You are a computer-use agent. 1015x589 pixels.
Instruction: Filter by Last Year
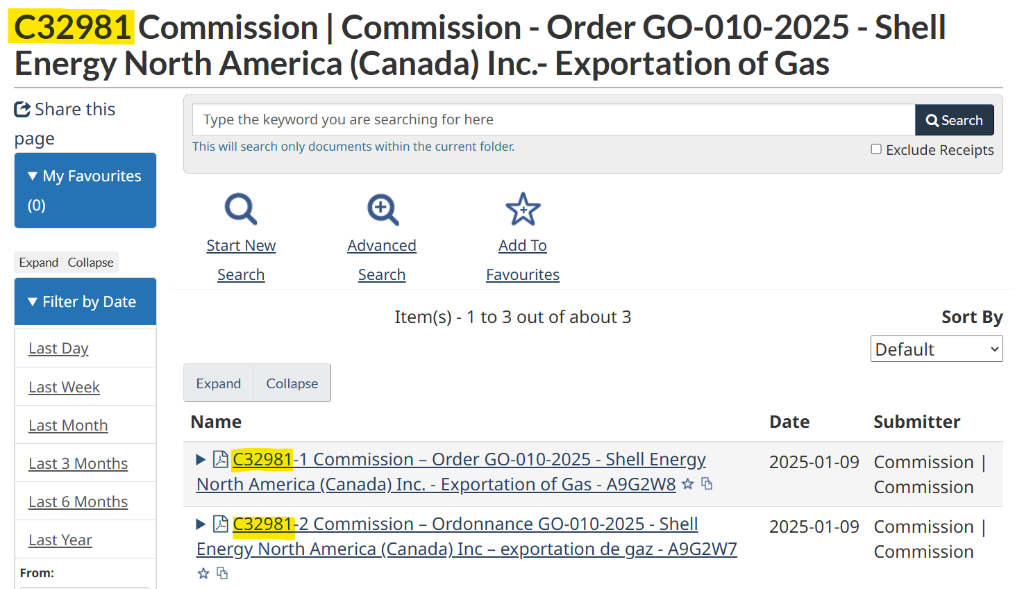click(x=60, y=540)
